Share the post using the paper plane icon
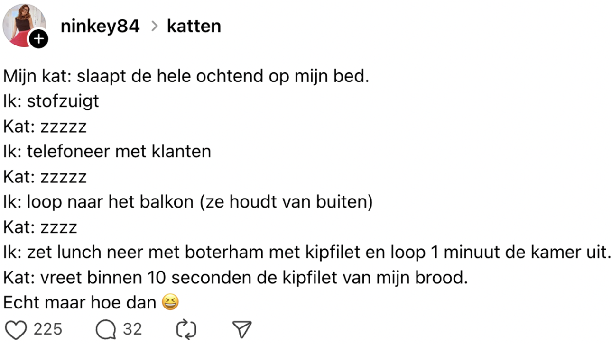This screenshot has height=344, width=611. click(x=242, y=328)
